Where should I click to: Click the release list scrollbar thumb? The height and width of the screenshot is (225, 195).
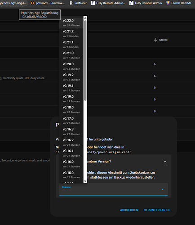coord(85,60)
